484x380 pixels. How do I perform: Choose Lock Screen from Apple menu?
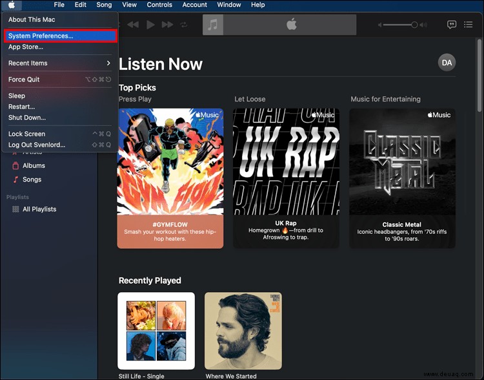pyautogui.click(x=60, y=134)
